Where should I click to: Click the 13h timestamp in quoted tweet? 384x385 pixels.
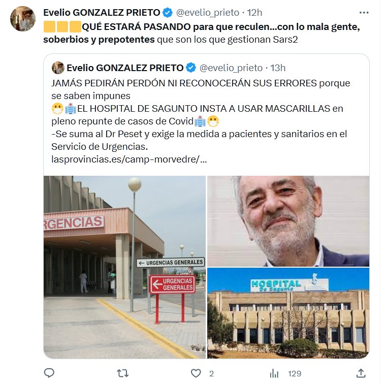click(278, 68)
